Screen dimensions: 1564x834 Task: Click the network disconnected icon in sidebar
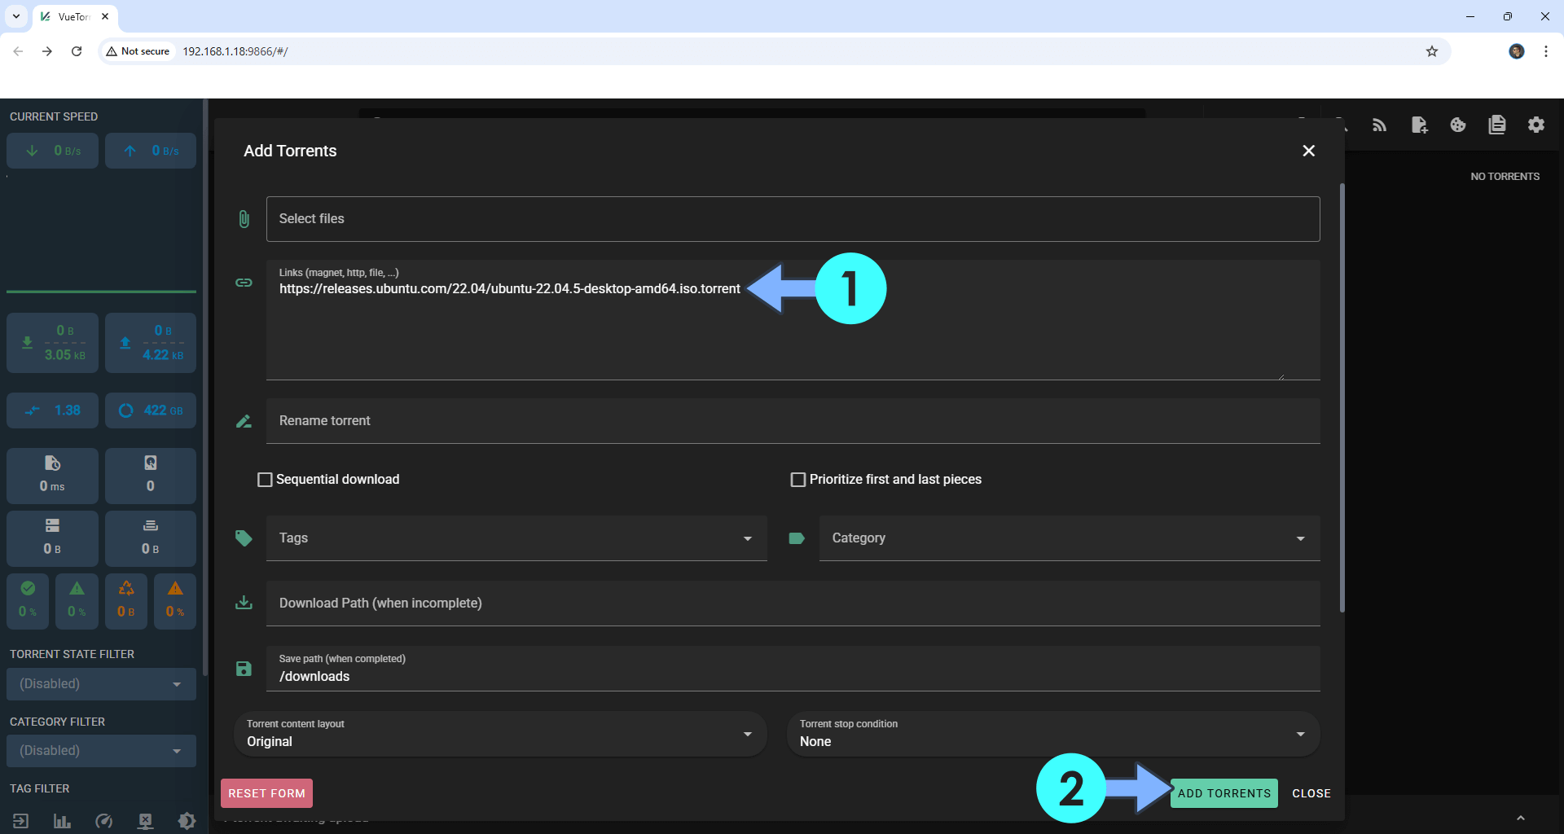145,821
